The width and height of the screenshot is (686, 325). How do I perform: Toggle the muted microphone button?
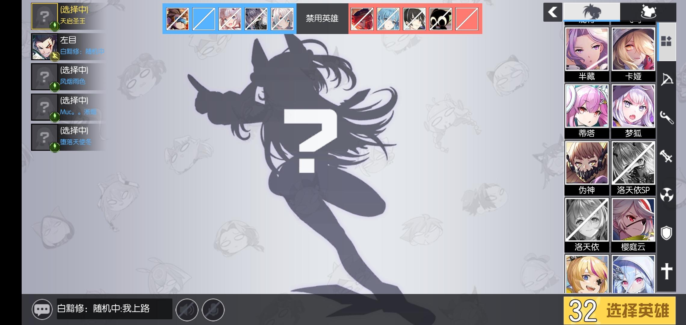click(213, 310)
